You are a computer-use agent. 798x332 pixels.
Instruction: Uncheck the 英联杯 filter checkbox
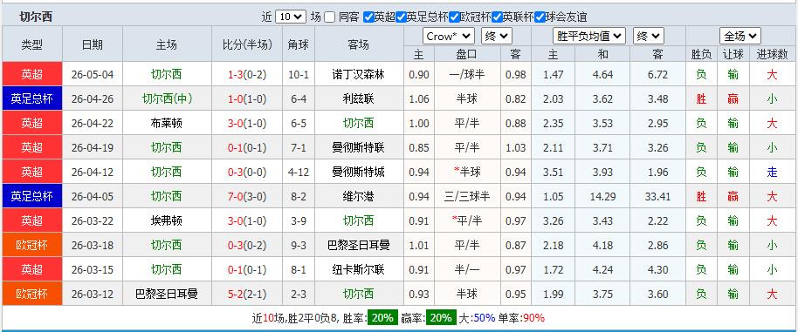click(498, 17)
